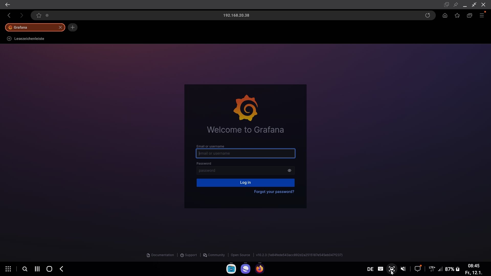
Task: Toggle password visibility eye icon
Action: point(289,170)
